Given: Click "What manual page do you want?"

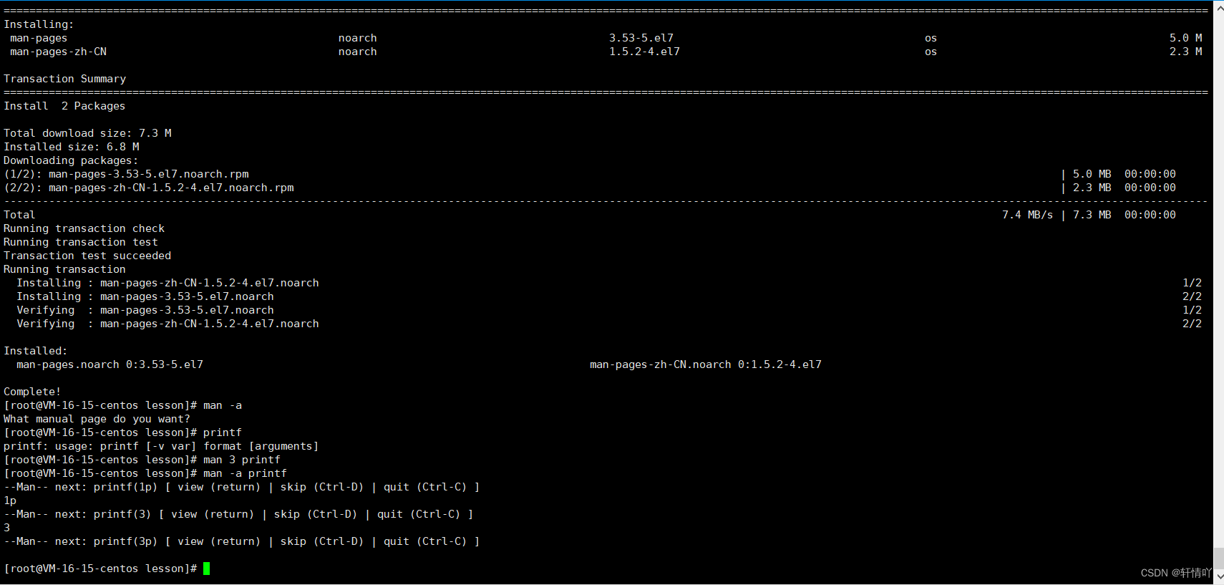Looking at the screenshot, I should (97, 419).
